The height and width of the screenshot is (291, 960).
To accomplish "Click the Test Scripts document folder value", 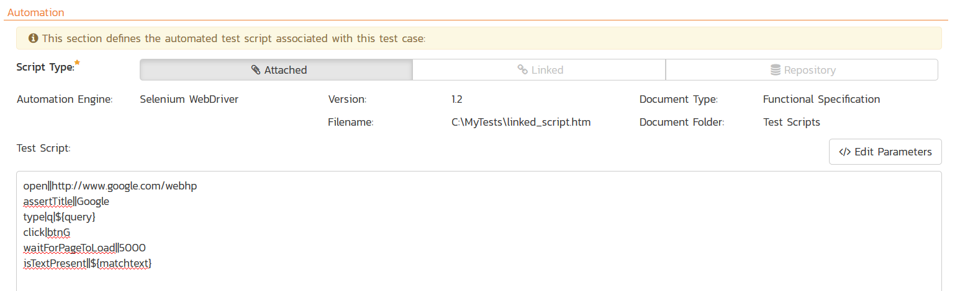I will (x=791, y=123).
